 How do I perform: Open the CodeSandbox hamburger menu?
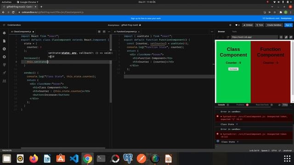(4, 25)
